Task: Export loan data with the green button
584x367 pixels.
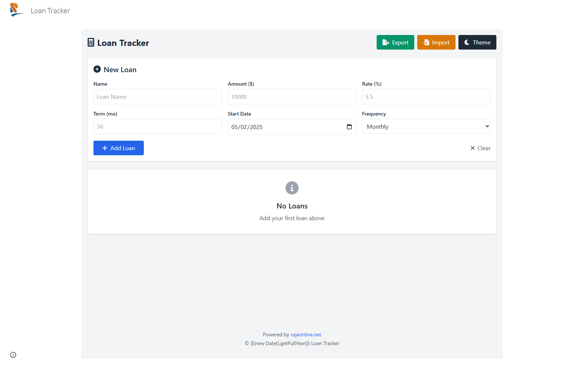Action: point(395,42)
